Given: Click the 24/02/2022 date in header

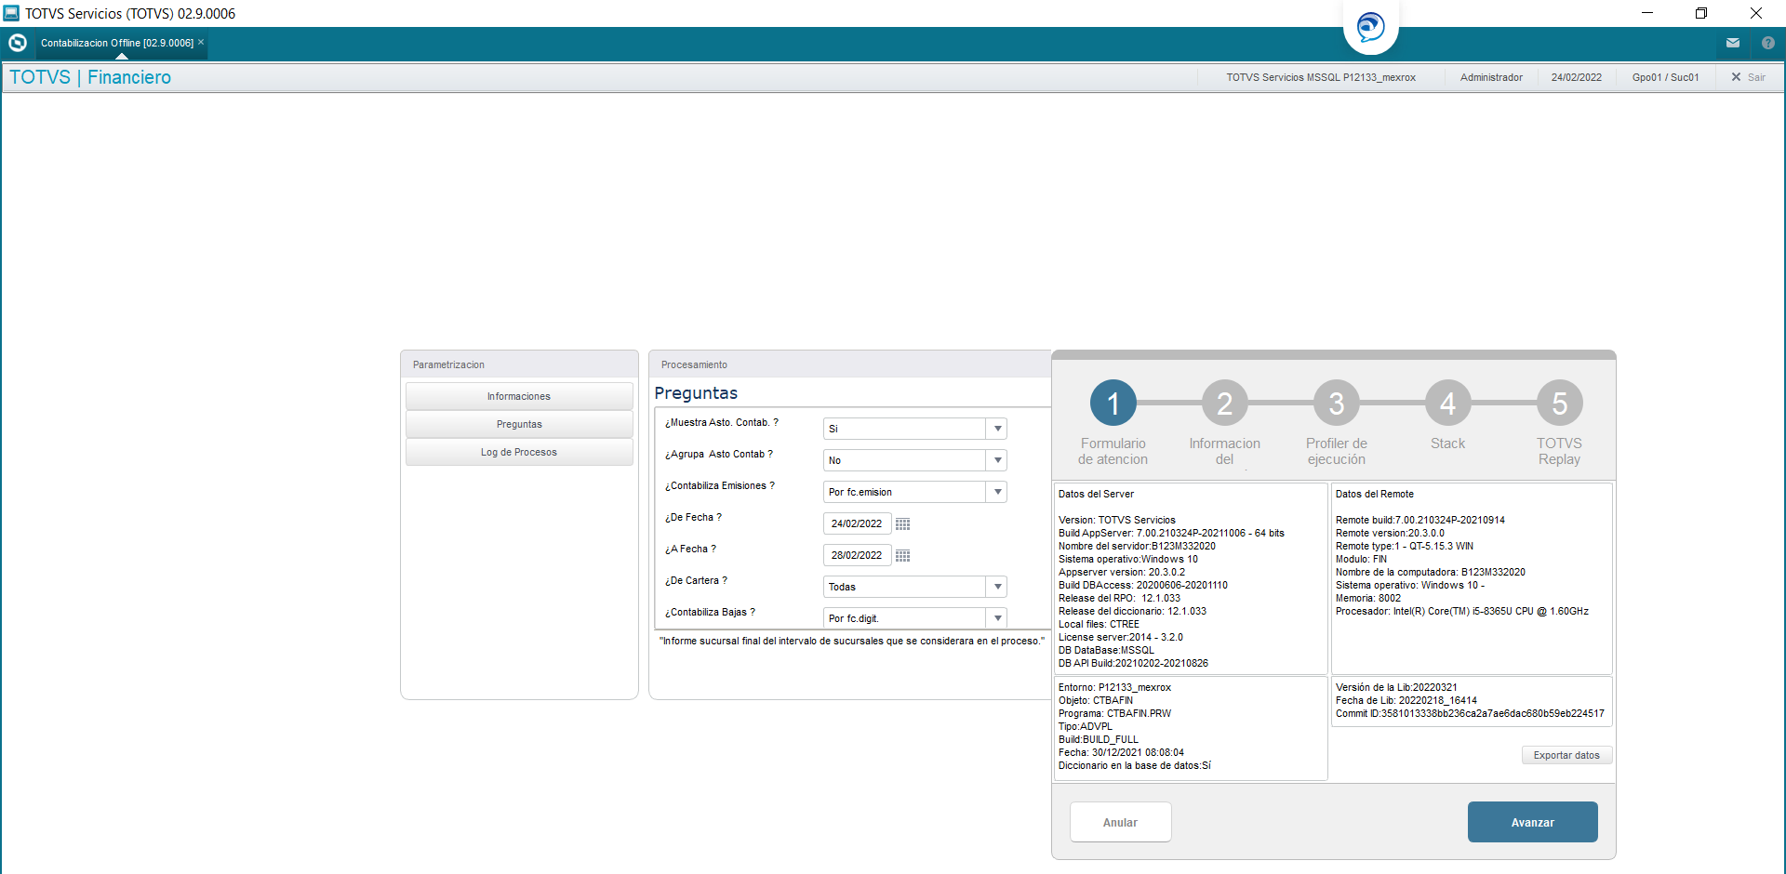Looking at the screenshot, I should point(1576,77).
